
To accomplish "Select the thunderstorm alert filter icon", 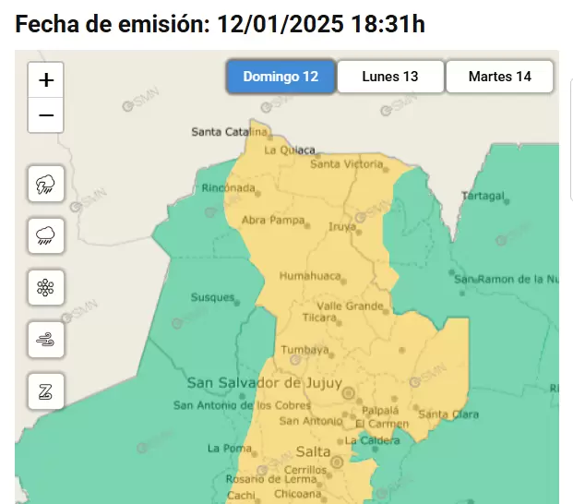I will tap(46, 184).
